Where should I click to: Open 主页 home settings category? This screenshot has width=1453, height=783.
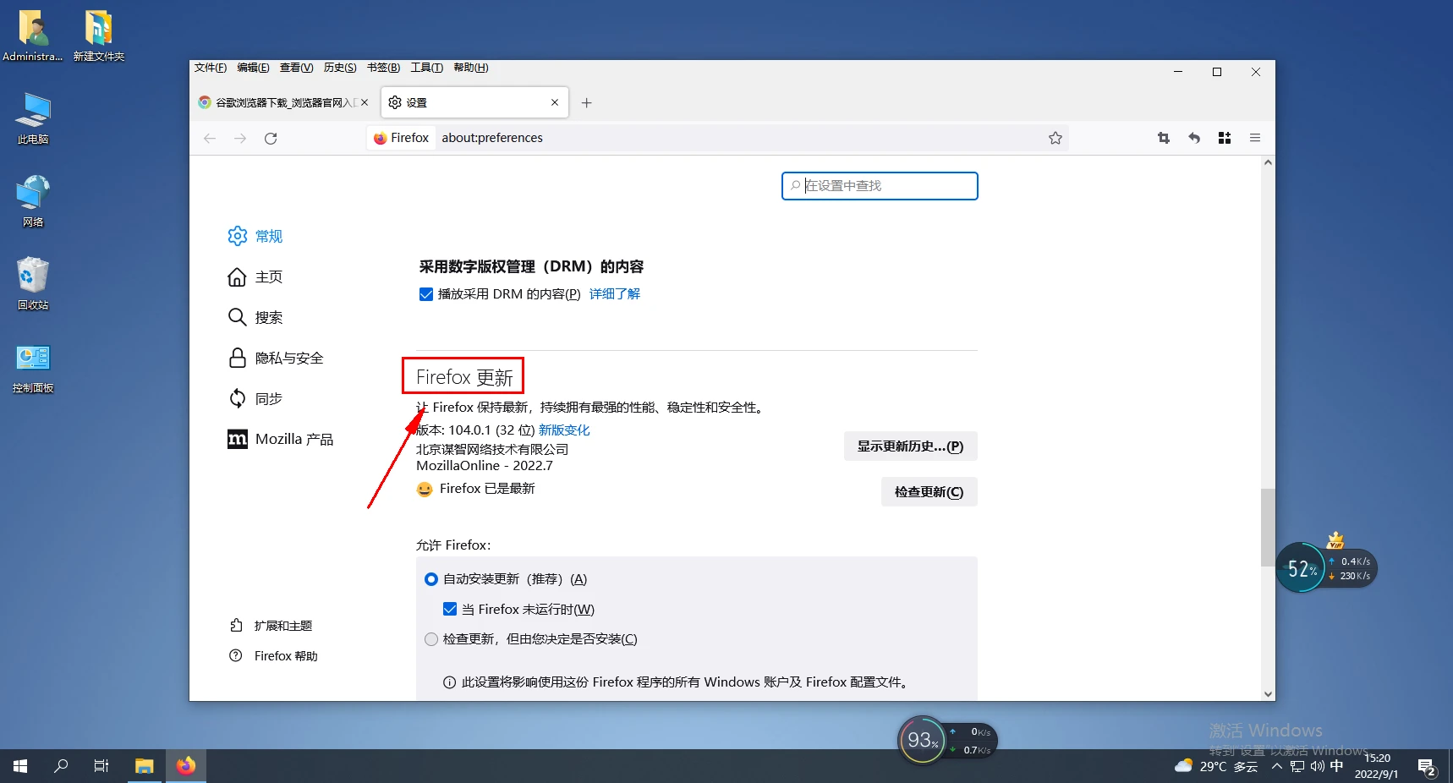(x=255, y=277)
